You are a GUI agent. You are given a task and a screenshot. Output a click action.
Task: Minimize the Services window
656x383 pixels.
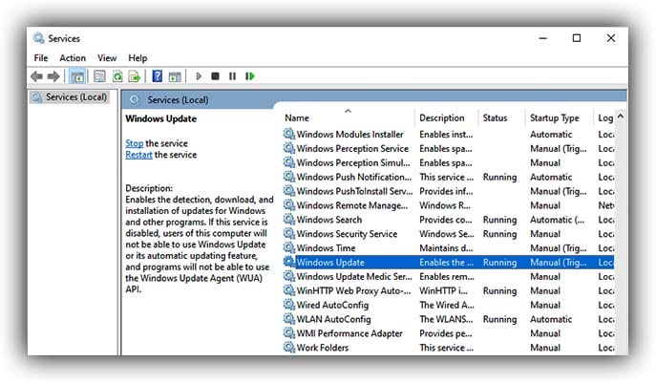(x=543, y=38)
